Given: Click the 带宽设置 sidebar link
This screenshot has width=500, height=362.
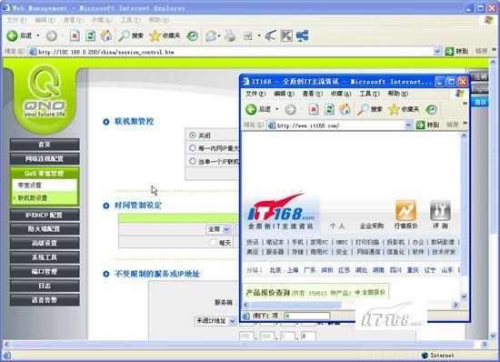Looking at the screenshot, I should [x=30, y=186].
